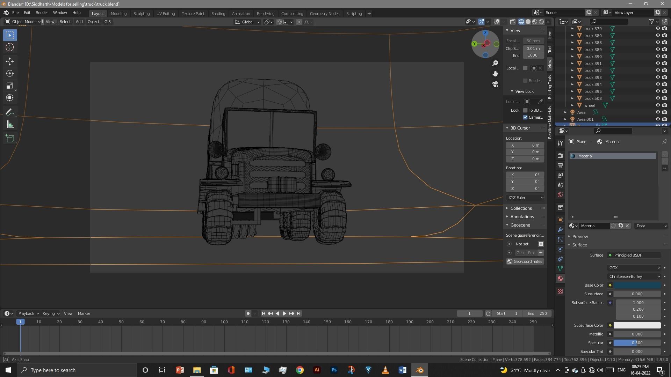Select the Select Box tool
This screenshot has height=377, width=671.
tap(10, 35)
